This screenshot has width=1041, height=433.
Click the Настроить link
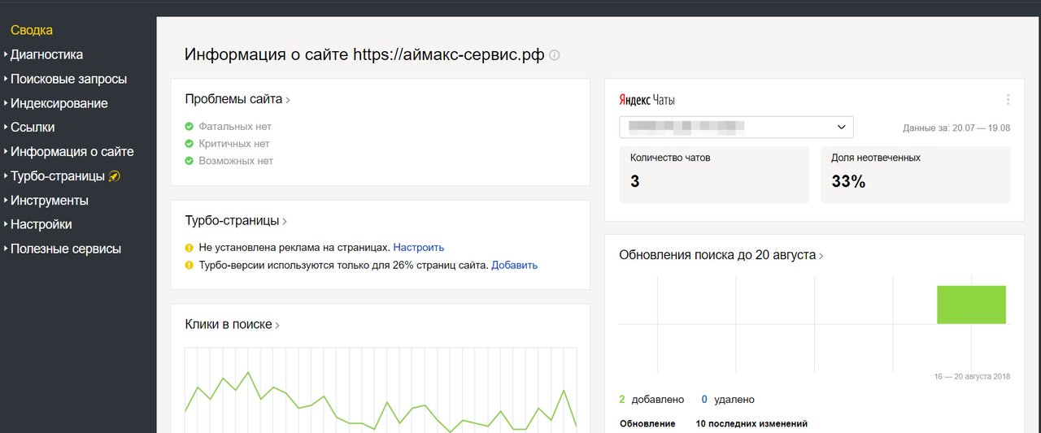tap(419, 248)
